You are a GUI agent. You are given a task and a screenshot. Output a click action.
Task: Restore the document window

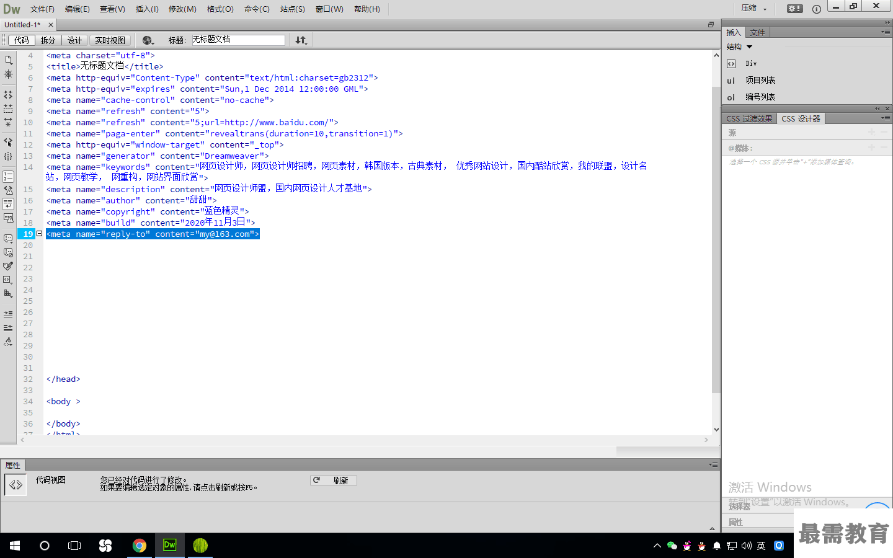click(x=711, y=25)
